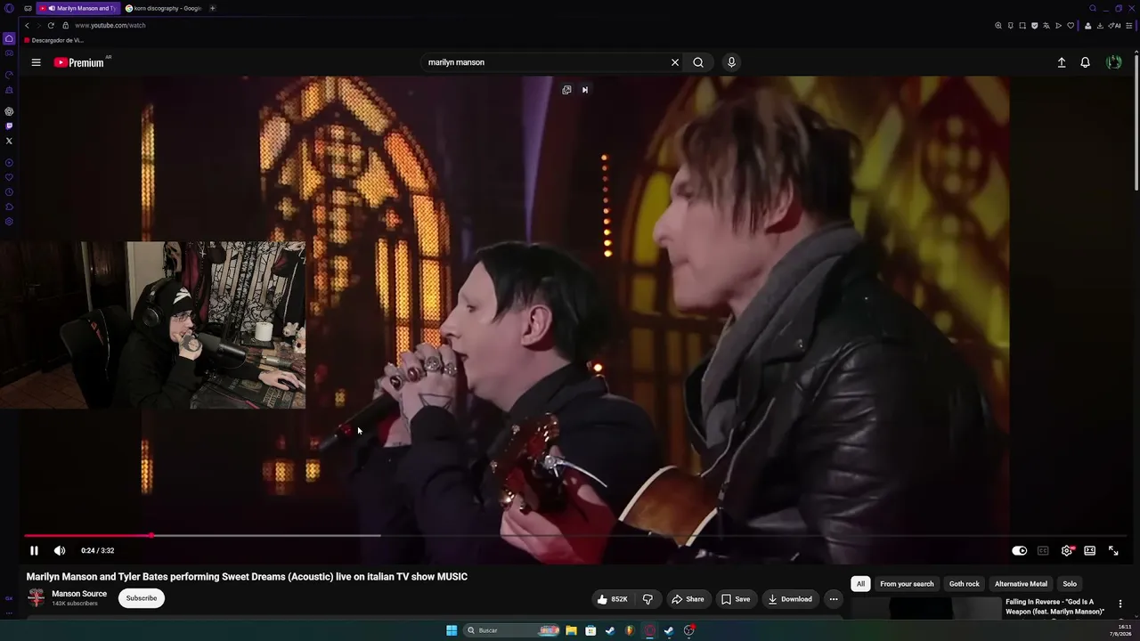The height and width of the screenshot is (641, 1140).
Task: Open the YouTube guide hamburger menu
Action: [36, 62]
